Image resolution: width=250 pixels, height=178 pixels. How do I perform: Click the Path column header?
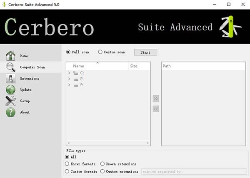tap(203, 66)
